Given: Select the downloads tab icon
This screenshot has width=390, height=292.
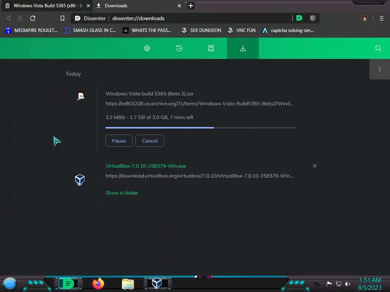Looking at the screenshot, I should click(243, 48).
